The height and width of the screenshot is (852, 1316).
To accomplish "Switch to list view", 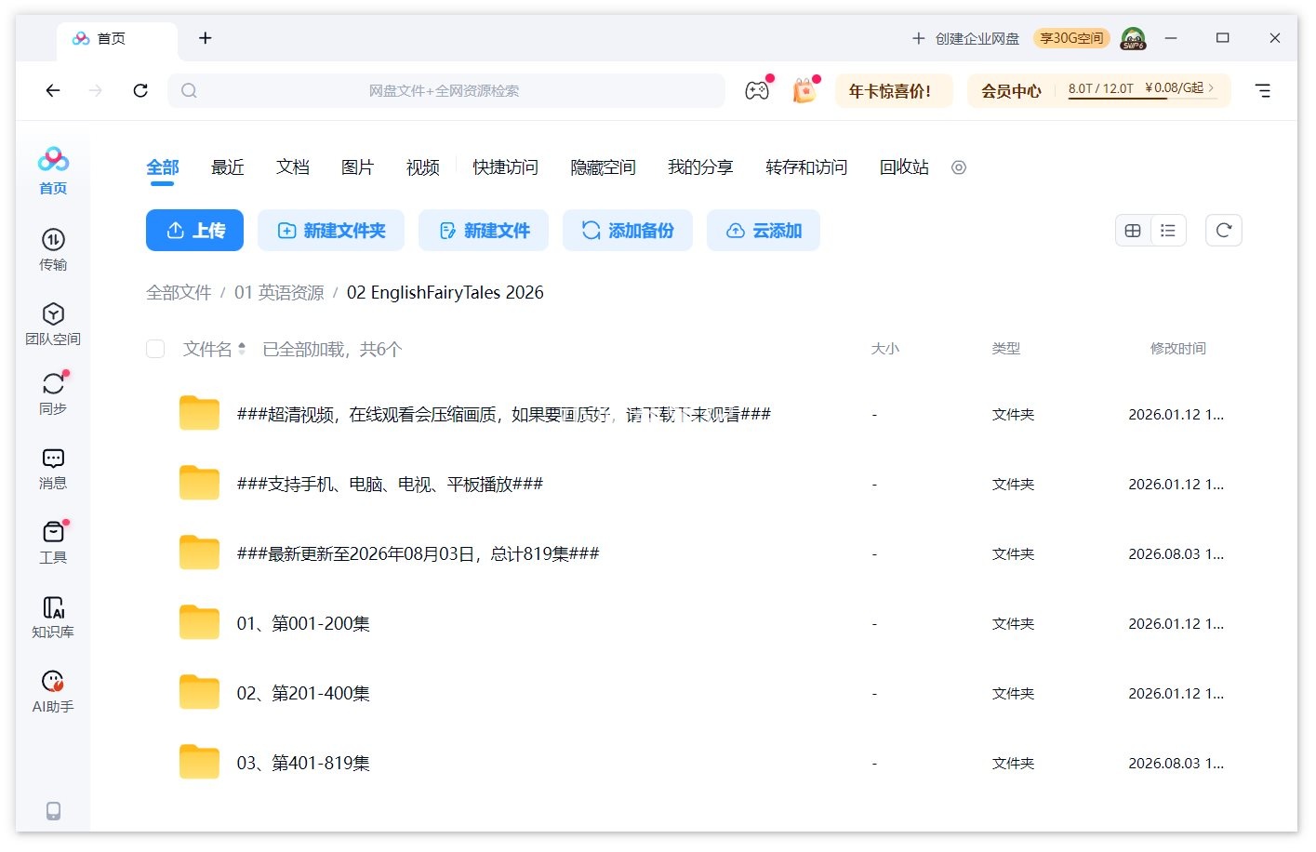I will click(1168, 231).
